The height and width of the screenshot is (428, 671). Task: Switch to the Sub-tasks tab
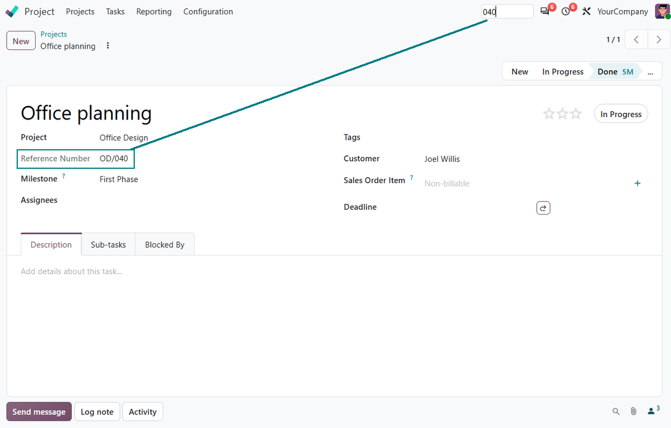click(108, 245)
